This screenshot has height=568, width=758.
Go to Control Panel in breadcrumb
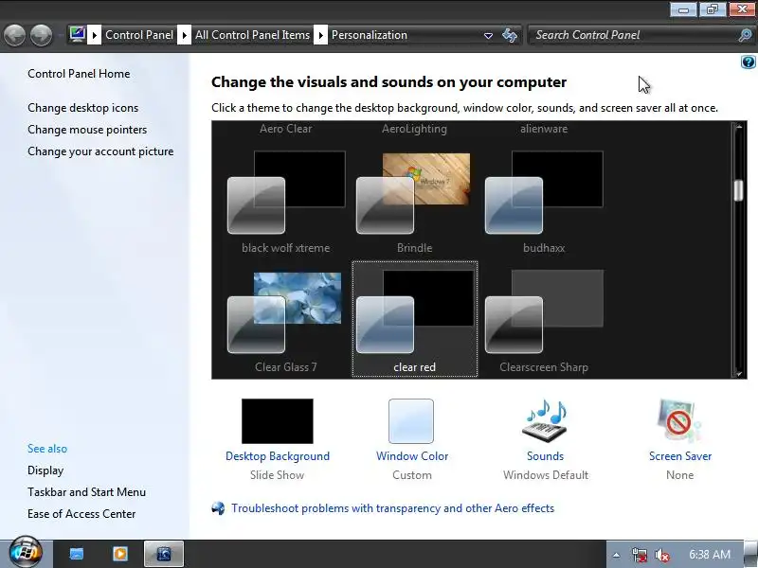pyautogui.click(x=139, y=35)
